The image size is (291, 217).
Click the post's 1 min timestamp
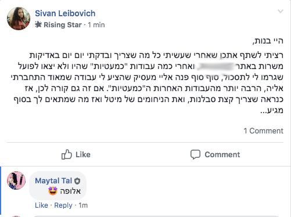coord(96,25)
